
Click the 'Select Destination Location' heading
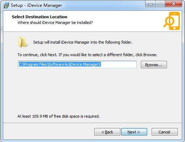40,17
